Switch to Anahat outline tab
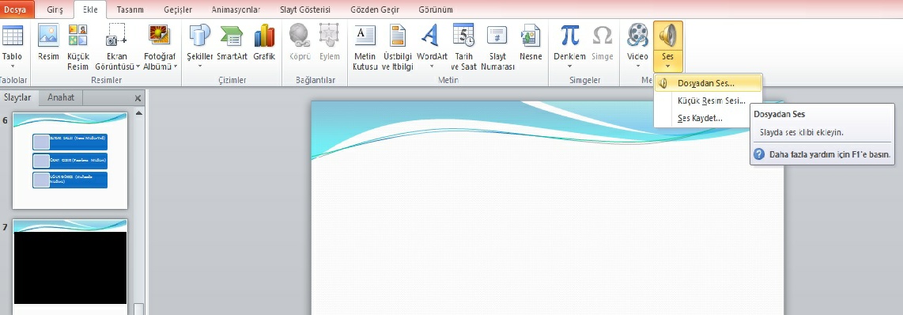903x315 pixels. pyautogui.click(x=61, y=97)
